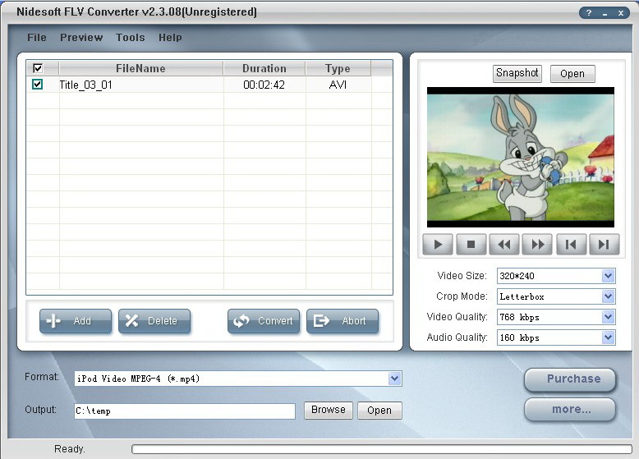This screenshot has width=639, height=459.
Task: Skip to the previous track icon
Action: (x=572, y=245)
